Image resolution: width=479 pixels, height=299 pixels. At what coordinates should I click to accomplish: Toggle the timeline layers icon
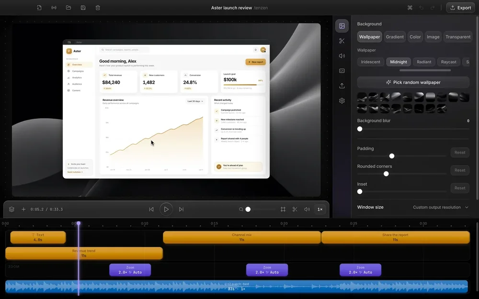point(11,210)
